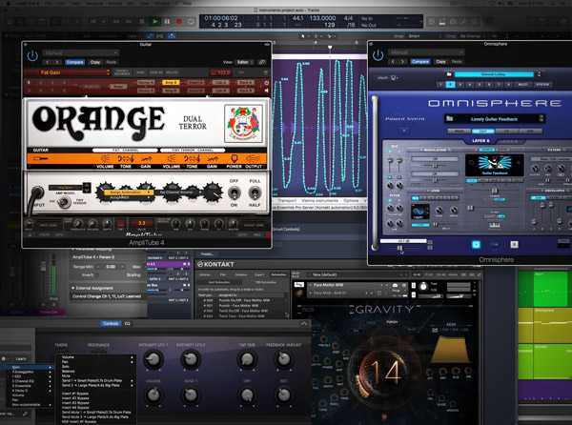
Task: Click the wrench icon at bottom-left corner
Action: point(25,414)
